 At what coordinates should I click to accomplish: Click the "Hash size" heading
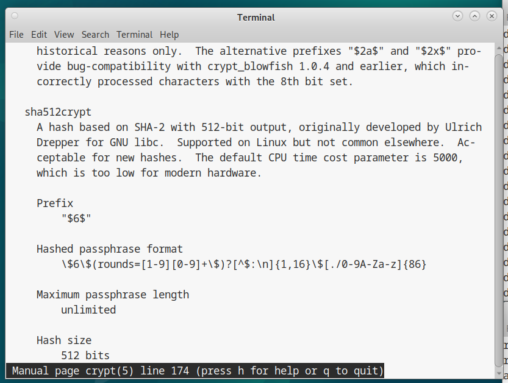click(64, 340)
